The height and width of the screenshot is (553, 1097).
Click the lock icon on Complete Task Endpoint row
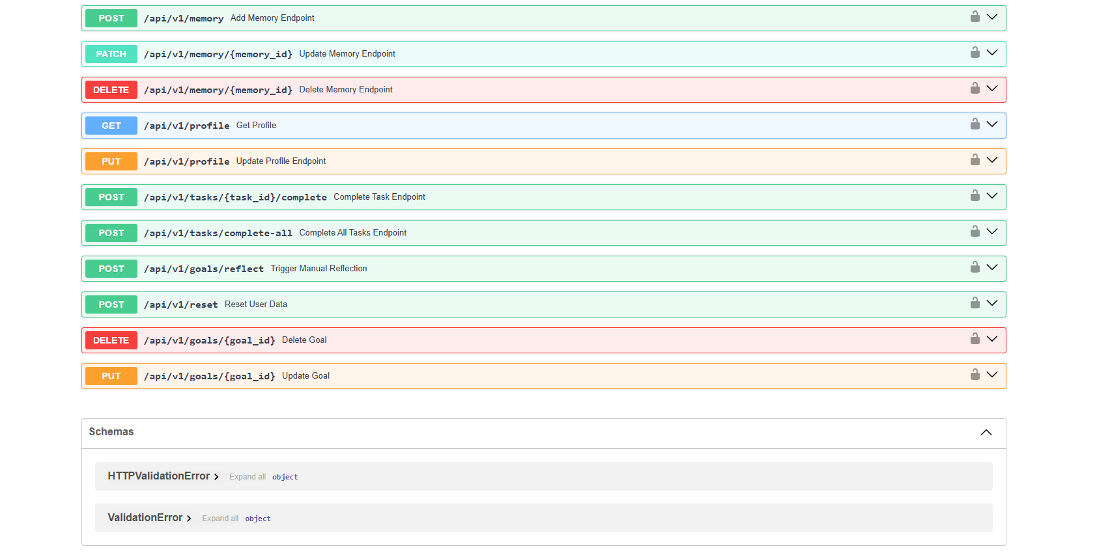point(975,195)
